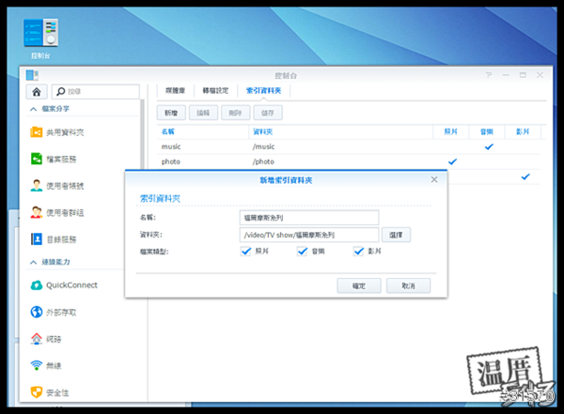This screenshot has width=564, height=414.
Task: Switch to the 轉檔設定 tab
Action: point(216,91)
